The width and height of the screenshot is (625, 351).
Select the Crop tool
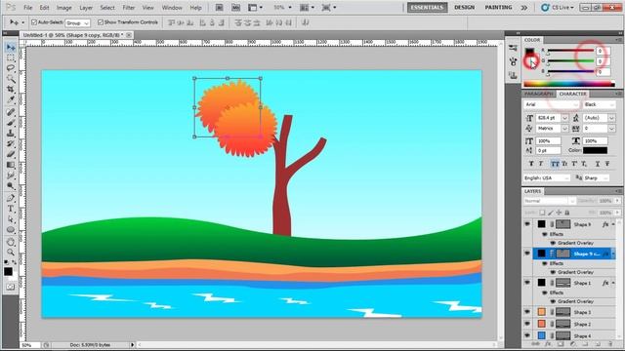11,89
